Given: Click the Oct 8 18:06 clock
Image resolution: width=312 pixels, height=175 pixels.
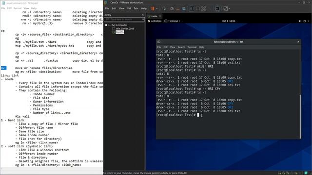Looking at the screenshot, I should (229, 21).
